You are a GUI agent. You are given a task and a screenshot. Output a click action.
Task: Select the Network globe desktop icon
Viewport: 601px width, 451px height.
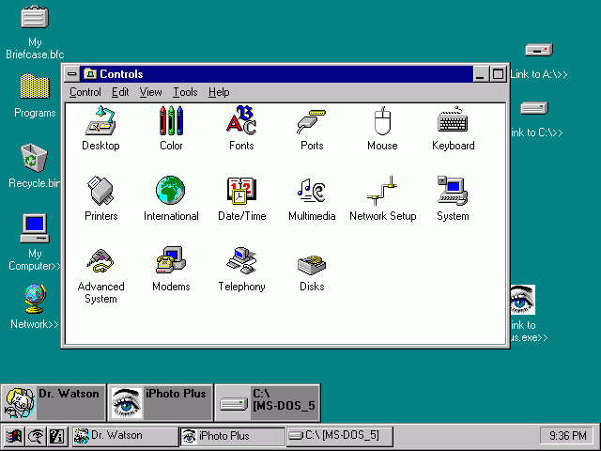[x=36, y=299]
